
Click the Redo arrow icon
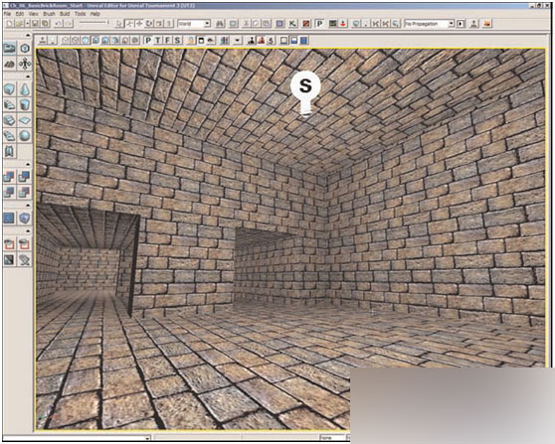(69, 23)
